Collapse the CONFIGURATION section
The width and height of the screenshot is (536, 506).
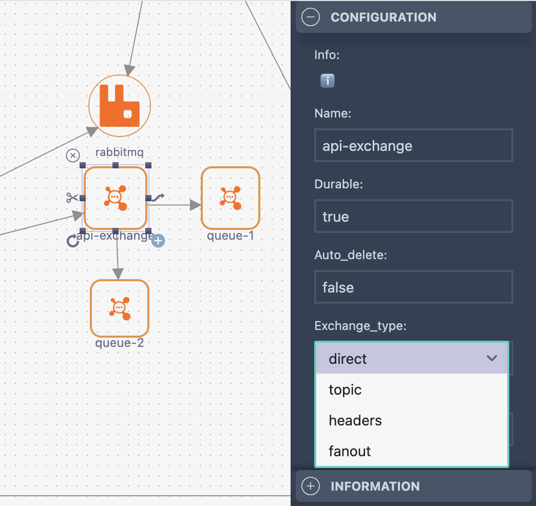[x=311, y=17]
